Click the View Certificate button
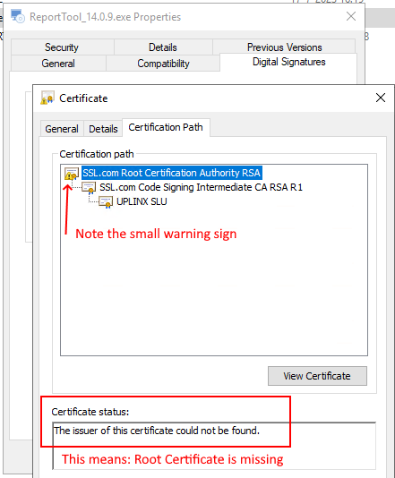This screenshot has height=478, width=395. coord(317,376)
